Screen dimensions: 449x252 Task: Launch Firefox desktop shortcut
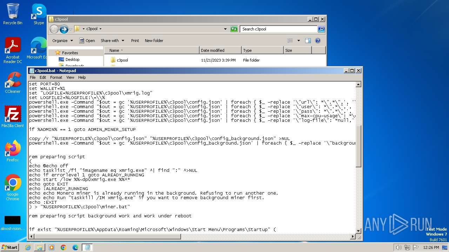(13, 151)
